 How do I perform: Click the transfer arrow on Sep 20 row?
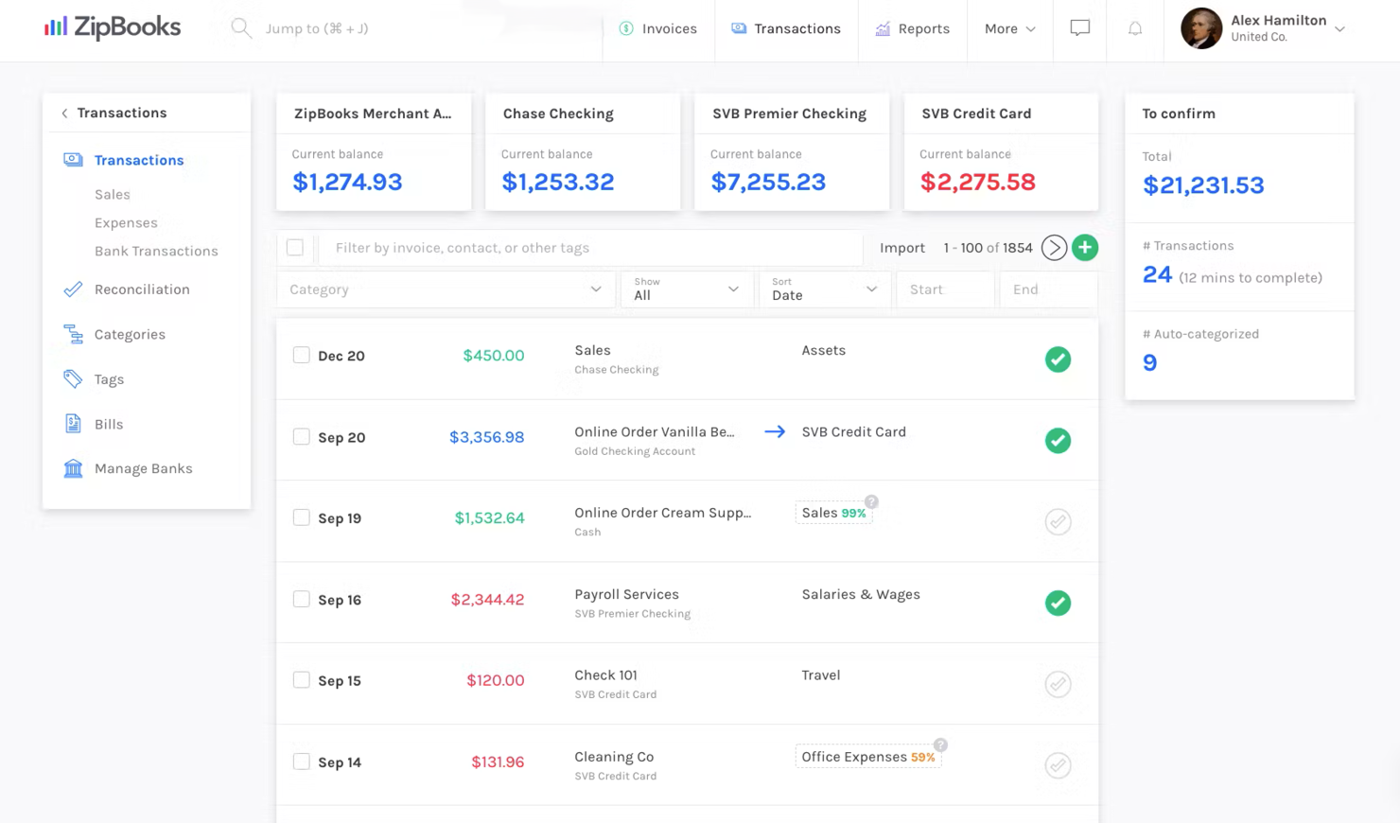[775, 431]
